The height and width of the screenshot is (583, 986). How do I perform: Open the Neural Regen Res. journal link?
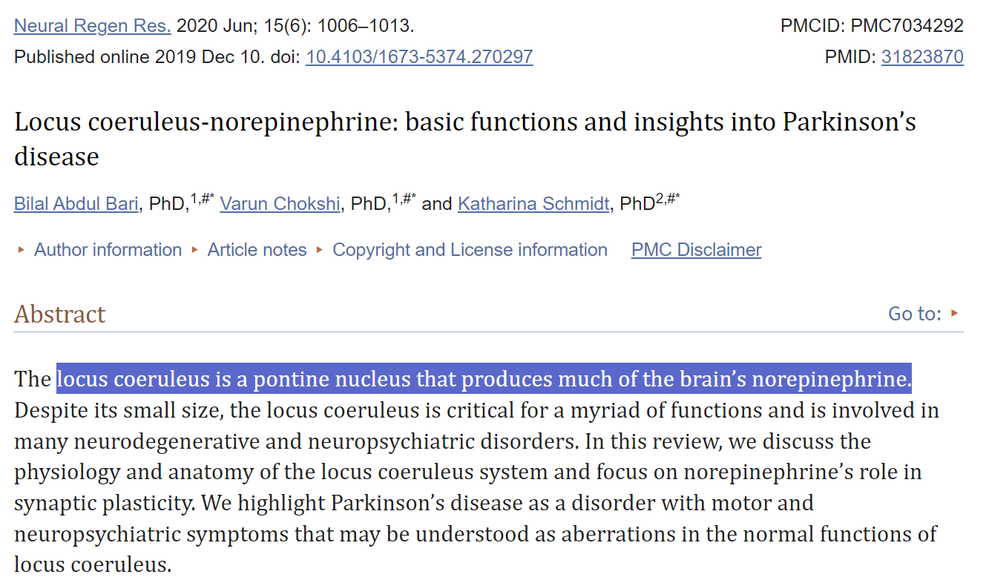tap(92, 26)
